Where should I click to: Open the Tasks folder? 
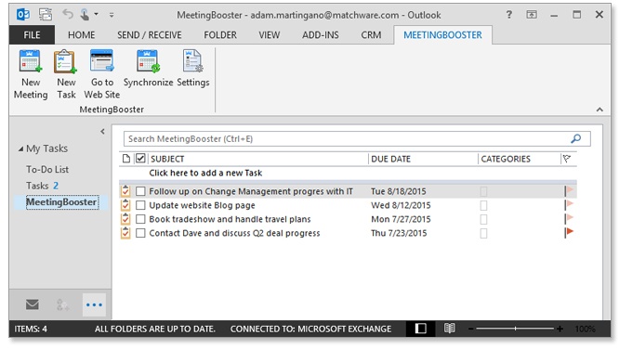tap(37, 186)
